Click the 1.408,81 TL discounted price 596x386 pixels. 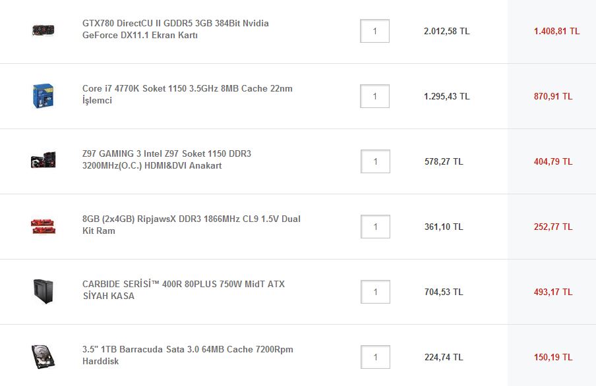[x=556, y=31]
